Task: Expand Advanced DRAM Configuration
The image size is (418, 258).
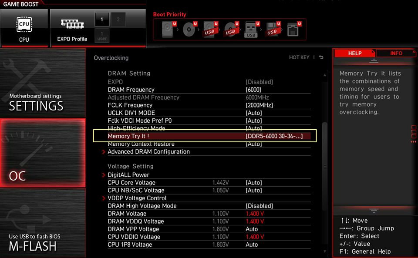Action: coord(148,152)
